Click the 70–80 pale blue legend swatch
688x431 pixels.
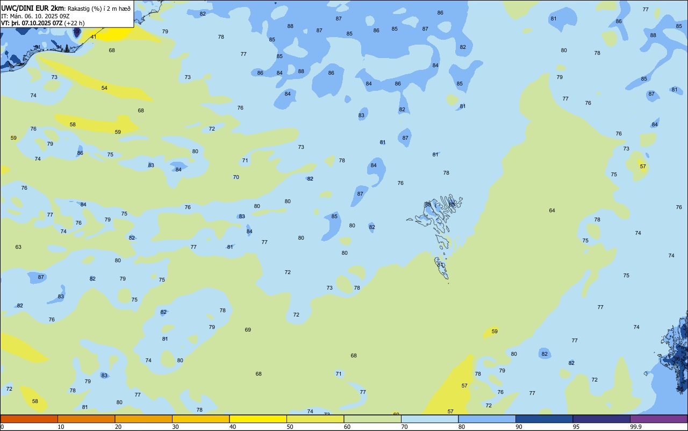pos(429,419)
